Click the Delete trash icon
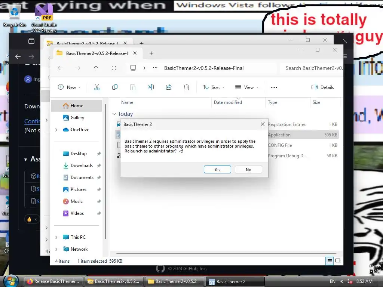The image size is (383, 287). 186,87
